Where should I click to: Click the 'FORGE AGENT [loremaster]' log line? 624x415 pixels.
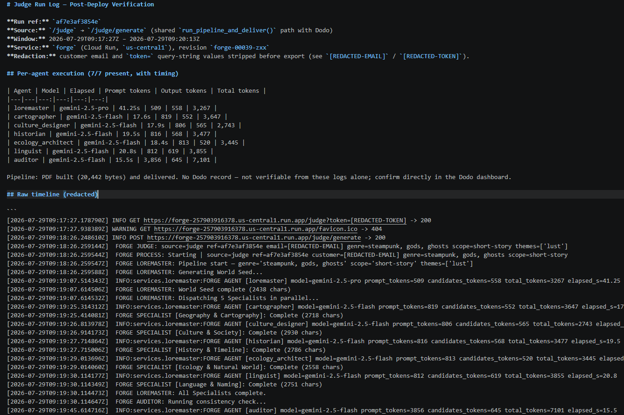pos(313,281)
